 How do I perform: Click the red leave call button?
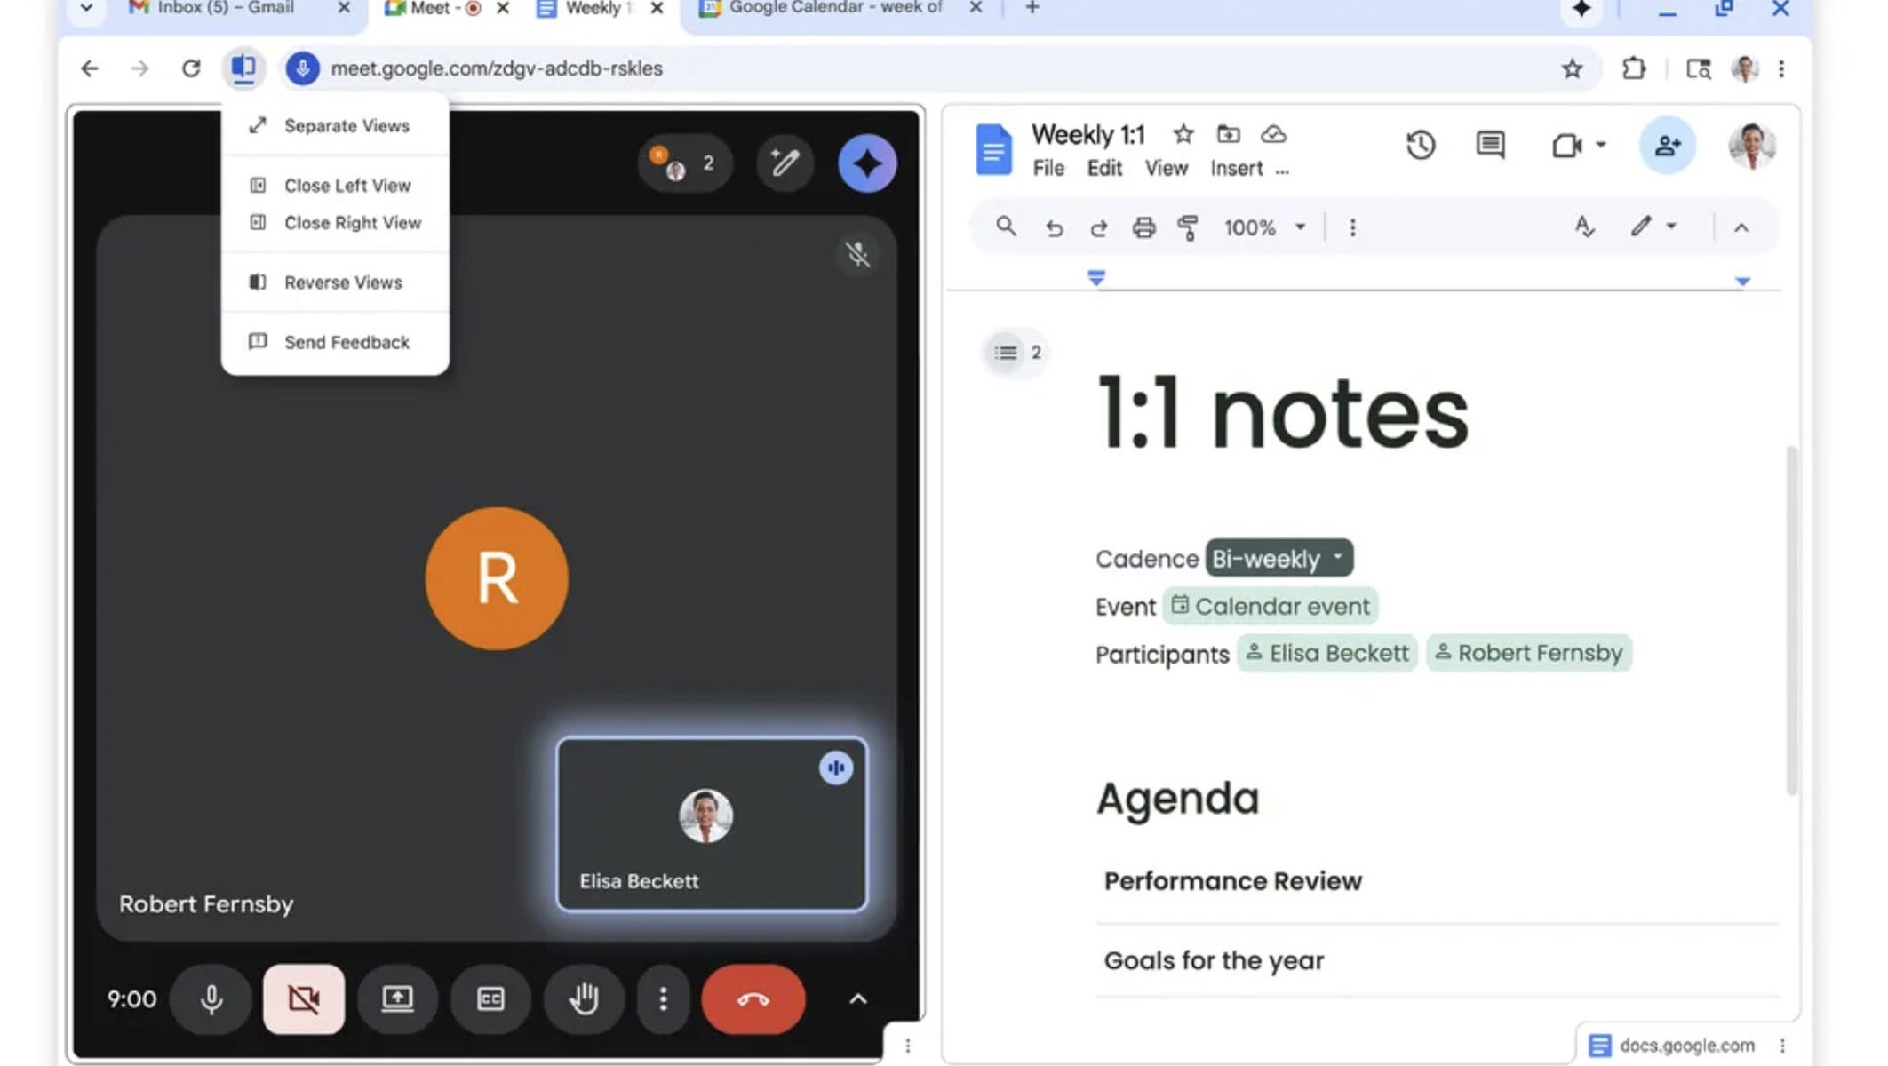tap(753, 999)
